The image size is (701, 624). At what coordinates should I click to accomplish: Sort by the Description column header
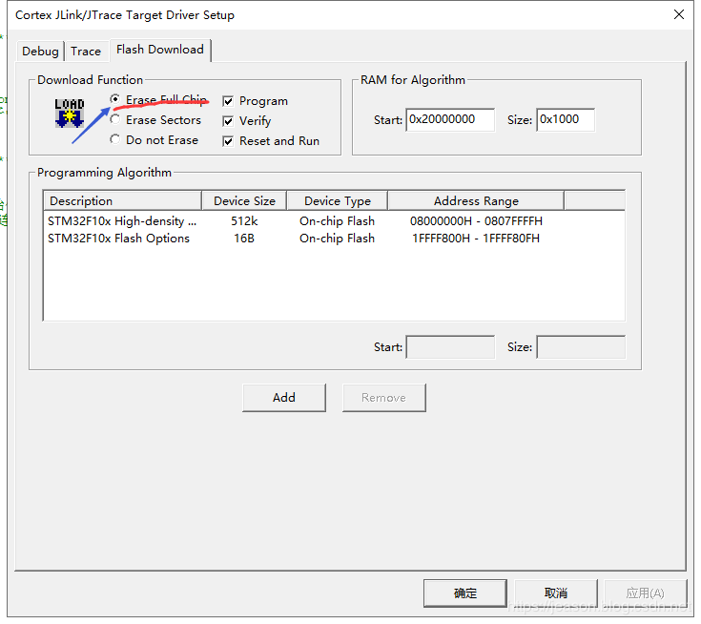tap(122, 200)
